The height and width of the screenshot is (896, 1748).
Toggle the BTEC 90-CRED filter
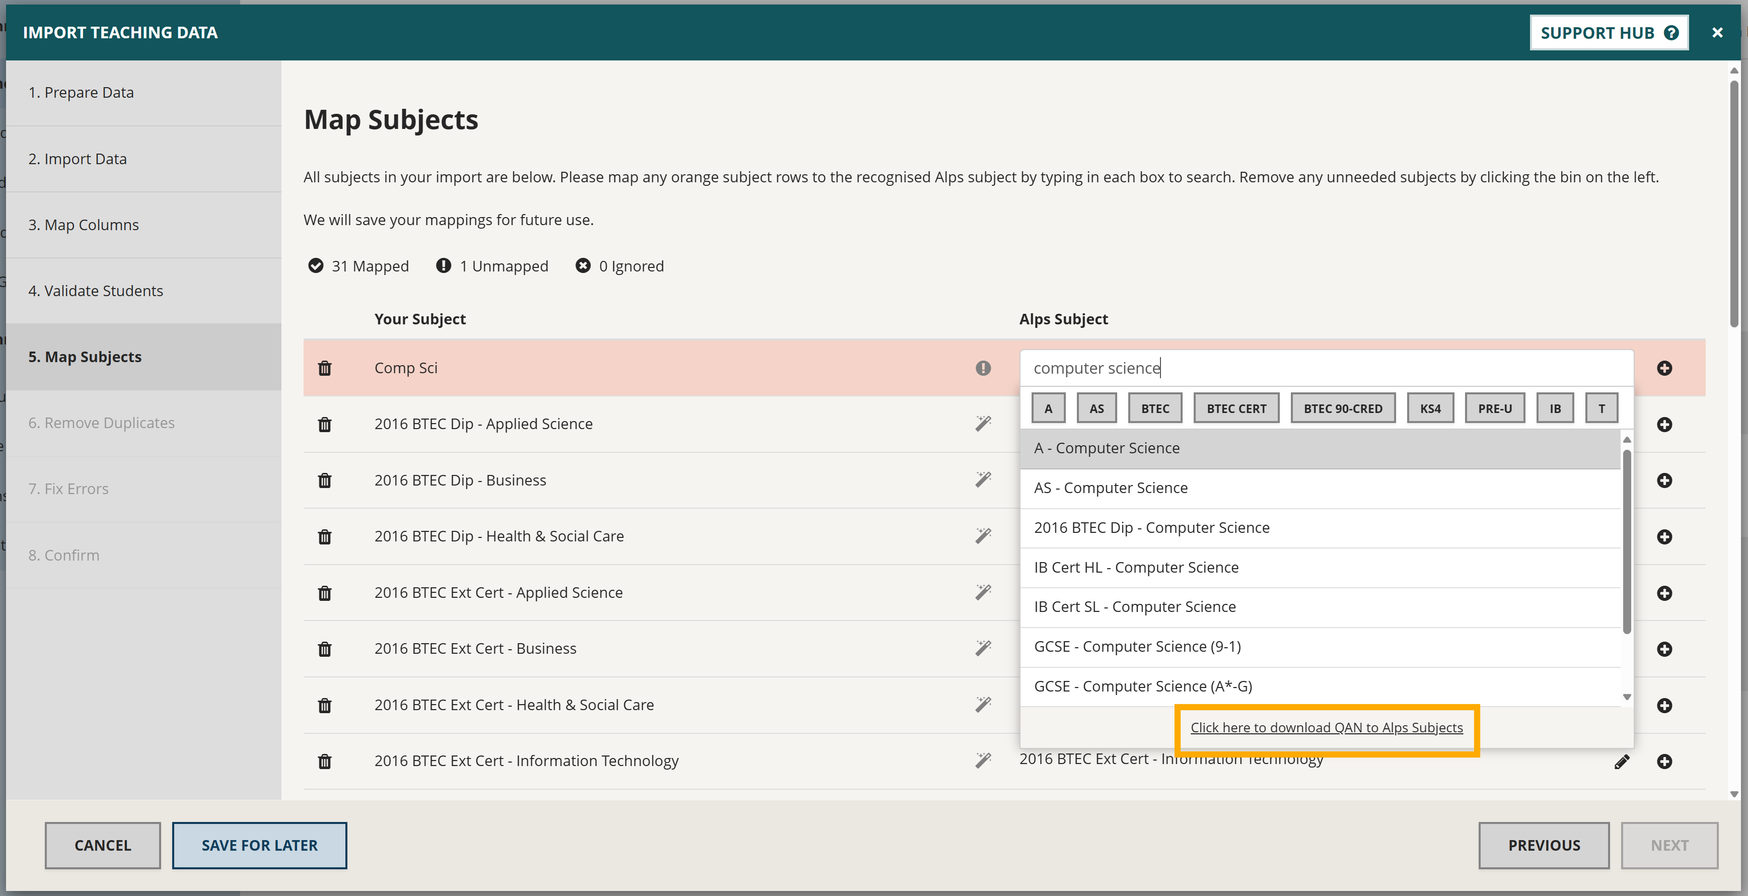click(x=1343, y=408)
